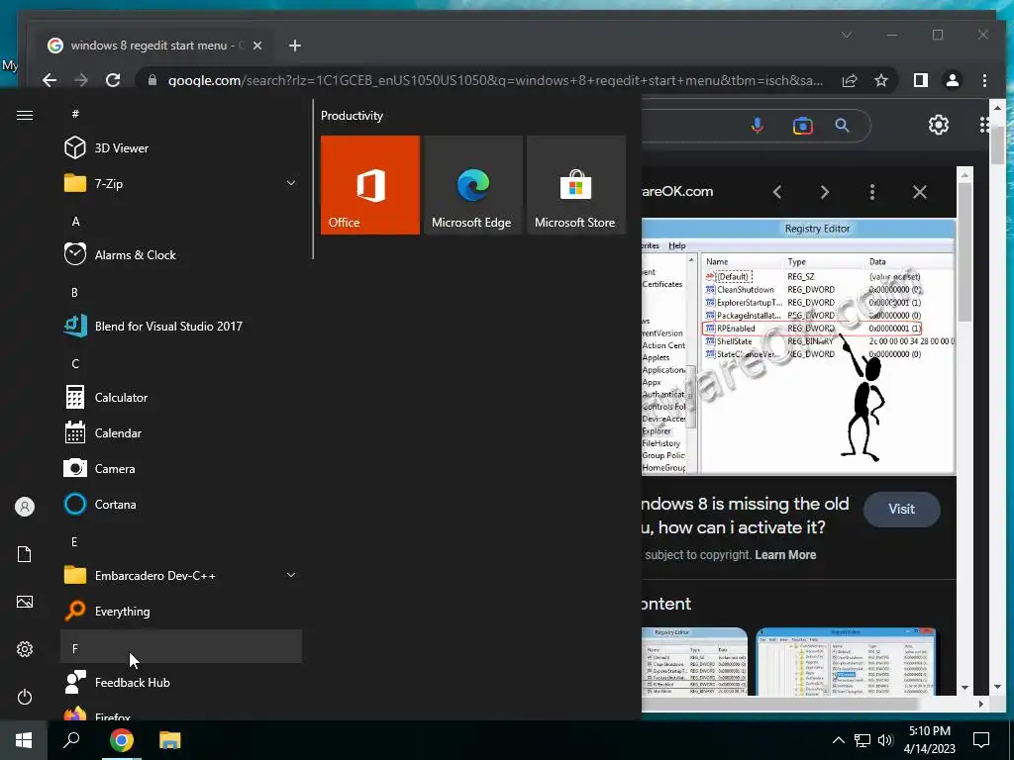Expand the 7-Zip folder

181,183
